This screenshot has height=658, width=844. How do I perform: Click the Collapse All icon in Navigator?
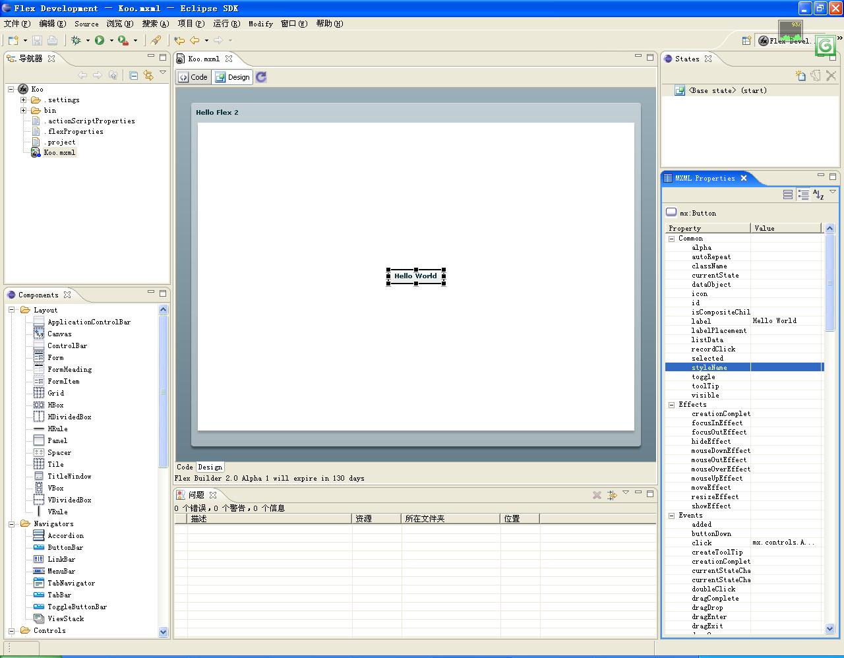click(x=133, y=75)
